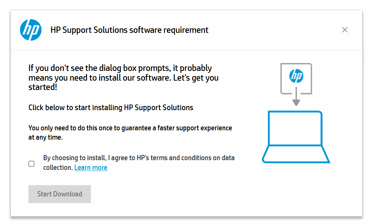Image resolution: width=388 pixels, height=224 pixels.
Task: Close the HP Support Solutions dialog
Action: coord(345,30)
